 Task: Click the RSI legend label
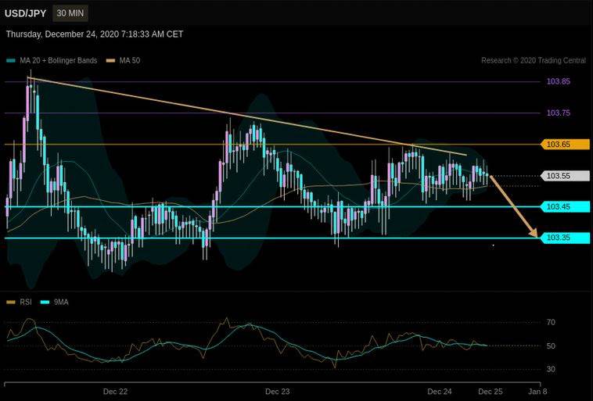click(x=26, y=302)
